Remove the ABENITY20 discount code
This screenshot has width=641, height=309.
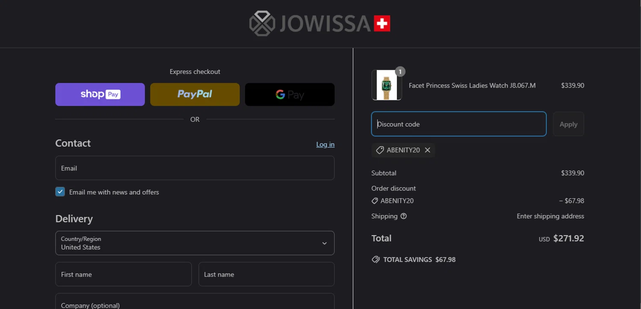[x=427, y=150]
